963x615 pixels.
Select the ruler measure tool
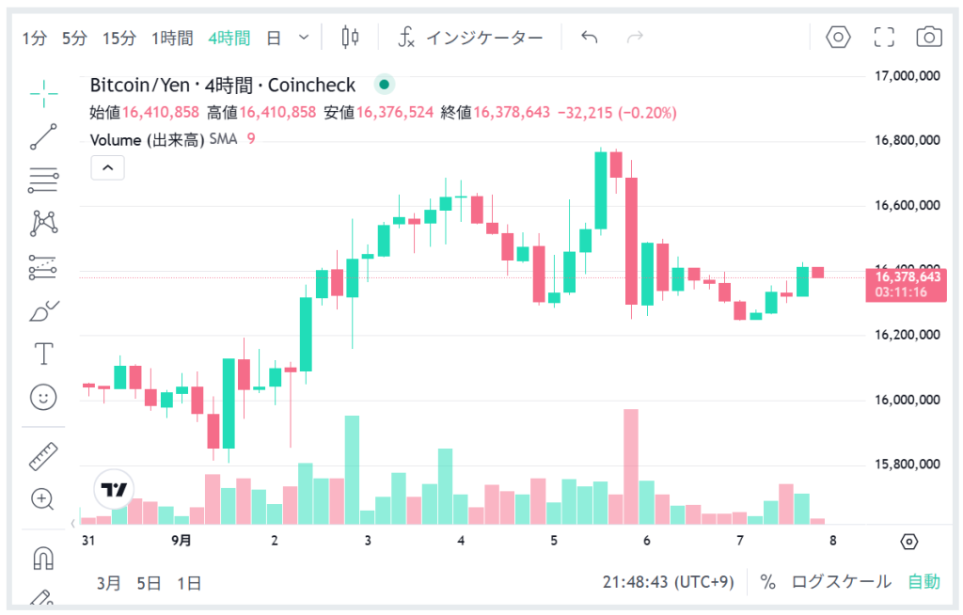[x=43, y=456]
